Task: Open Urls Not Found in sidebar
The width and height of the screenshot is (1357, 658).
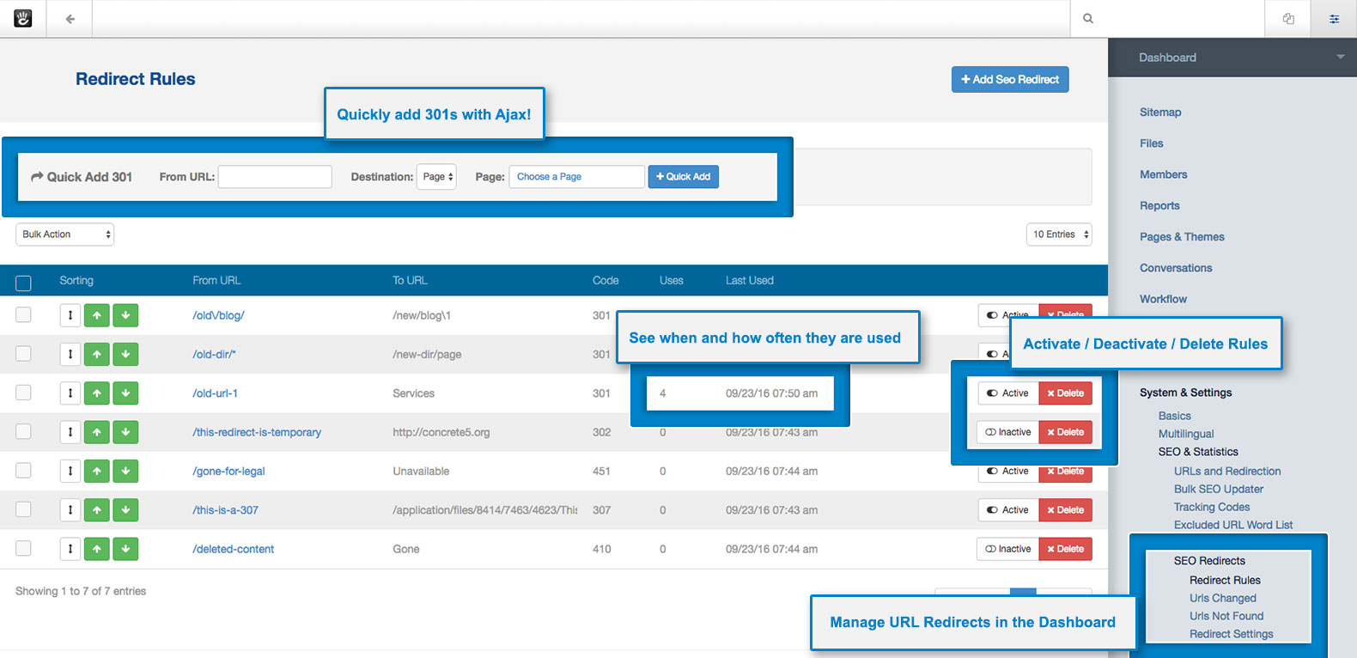Action: pyautogui.click(x=1226, y=616)
